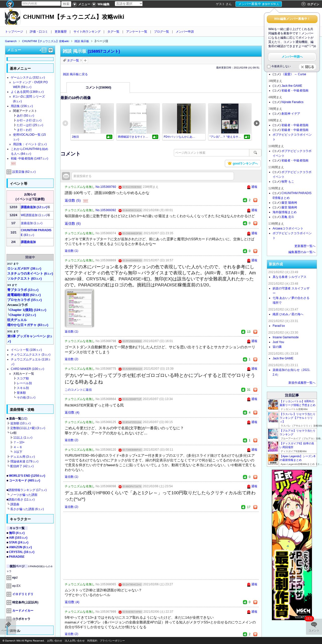The image size is (322, 644).
Task: Expand the カードメイカー plus icon
Action: coord(9,611)
